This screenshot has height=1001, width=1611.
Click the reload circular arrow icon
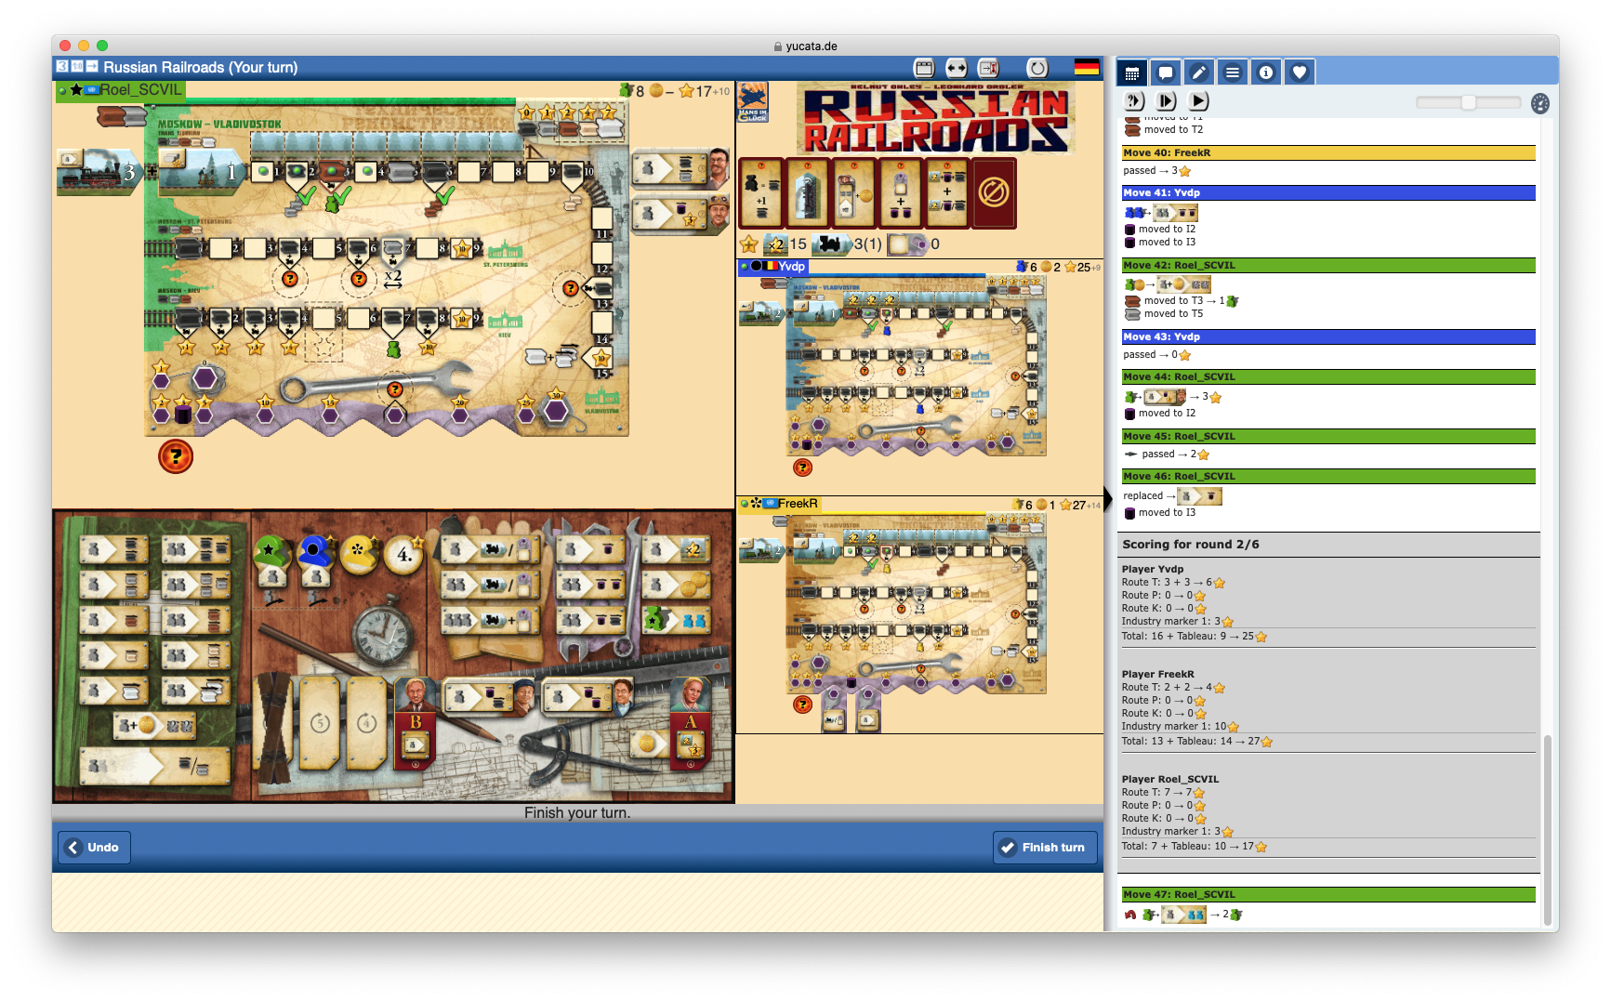click(1037, 68)
